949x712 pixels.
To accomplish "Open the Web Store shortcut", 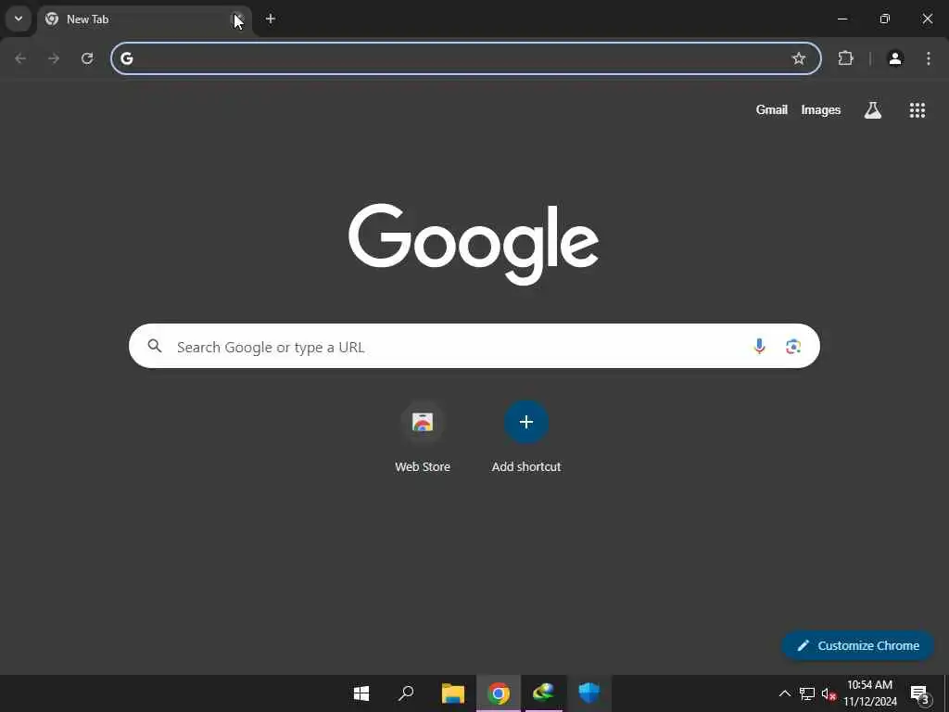I will tap(423, 436).
